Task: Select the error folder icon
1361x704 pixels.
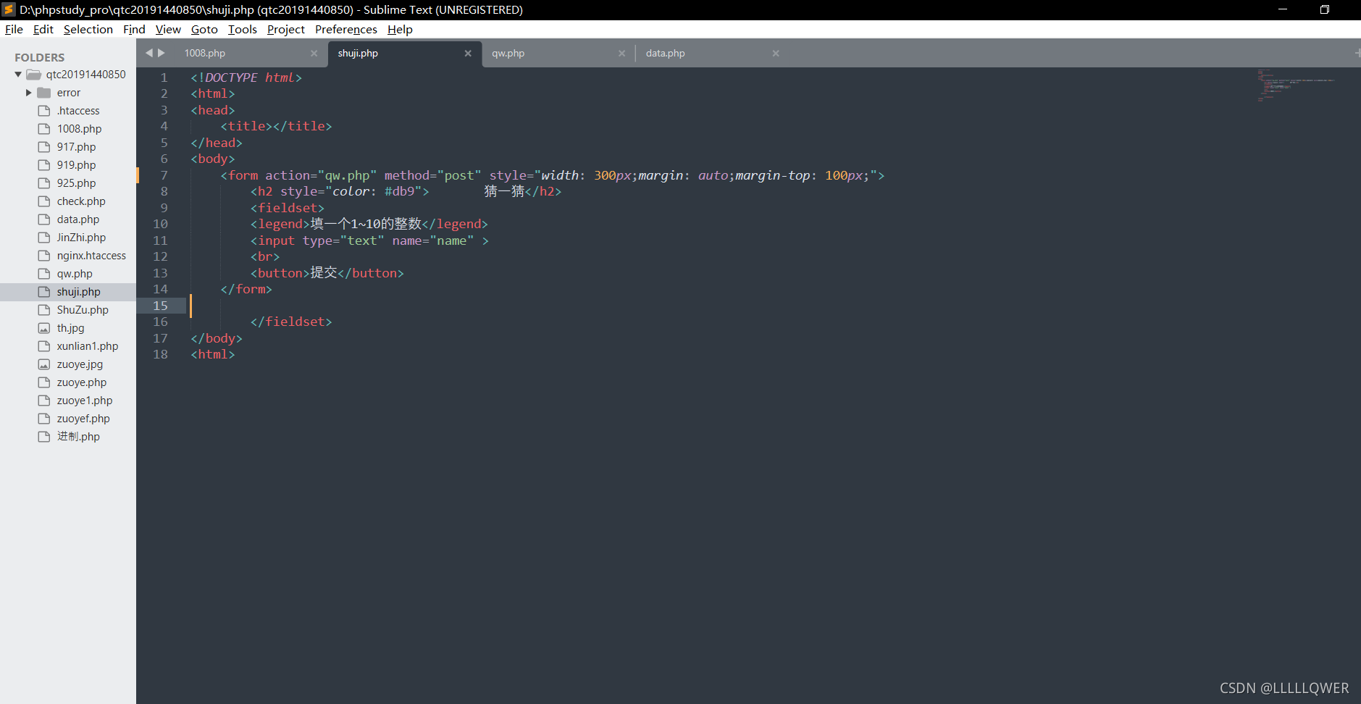Action: click(44, 92)
